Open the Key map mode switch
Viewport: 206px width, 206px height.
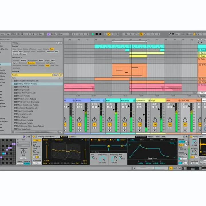click(177, 34)
